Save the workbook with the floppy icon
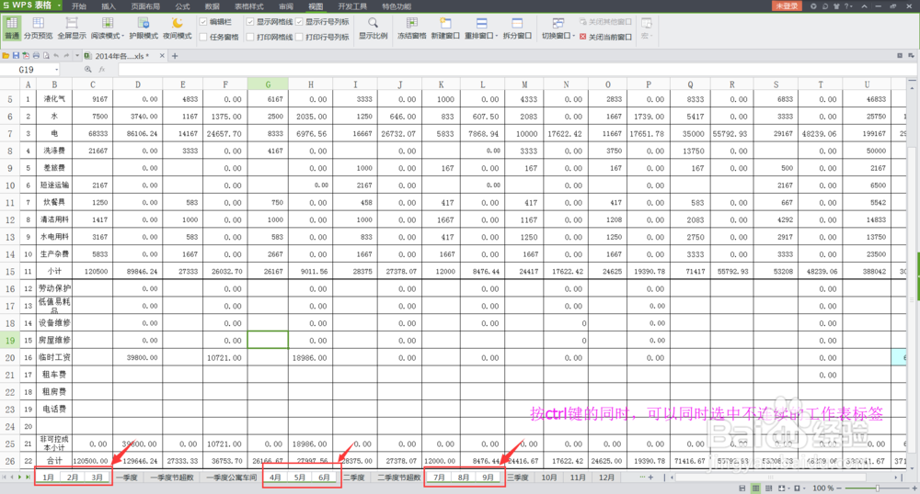920x494 pixels. (16, 56)
